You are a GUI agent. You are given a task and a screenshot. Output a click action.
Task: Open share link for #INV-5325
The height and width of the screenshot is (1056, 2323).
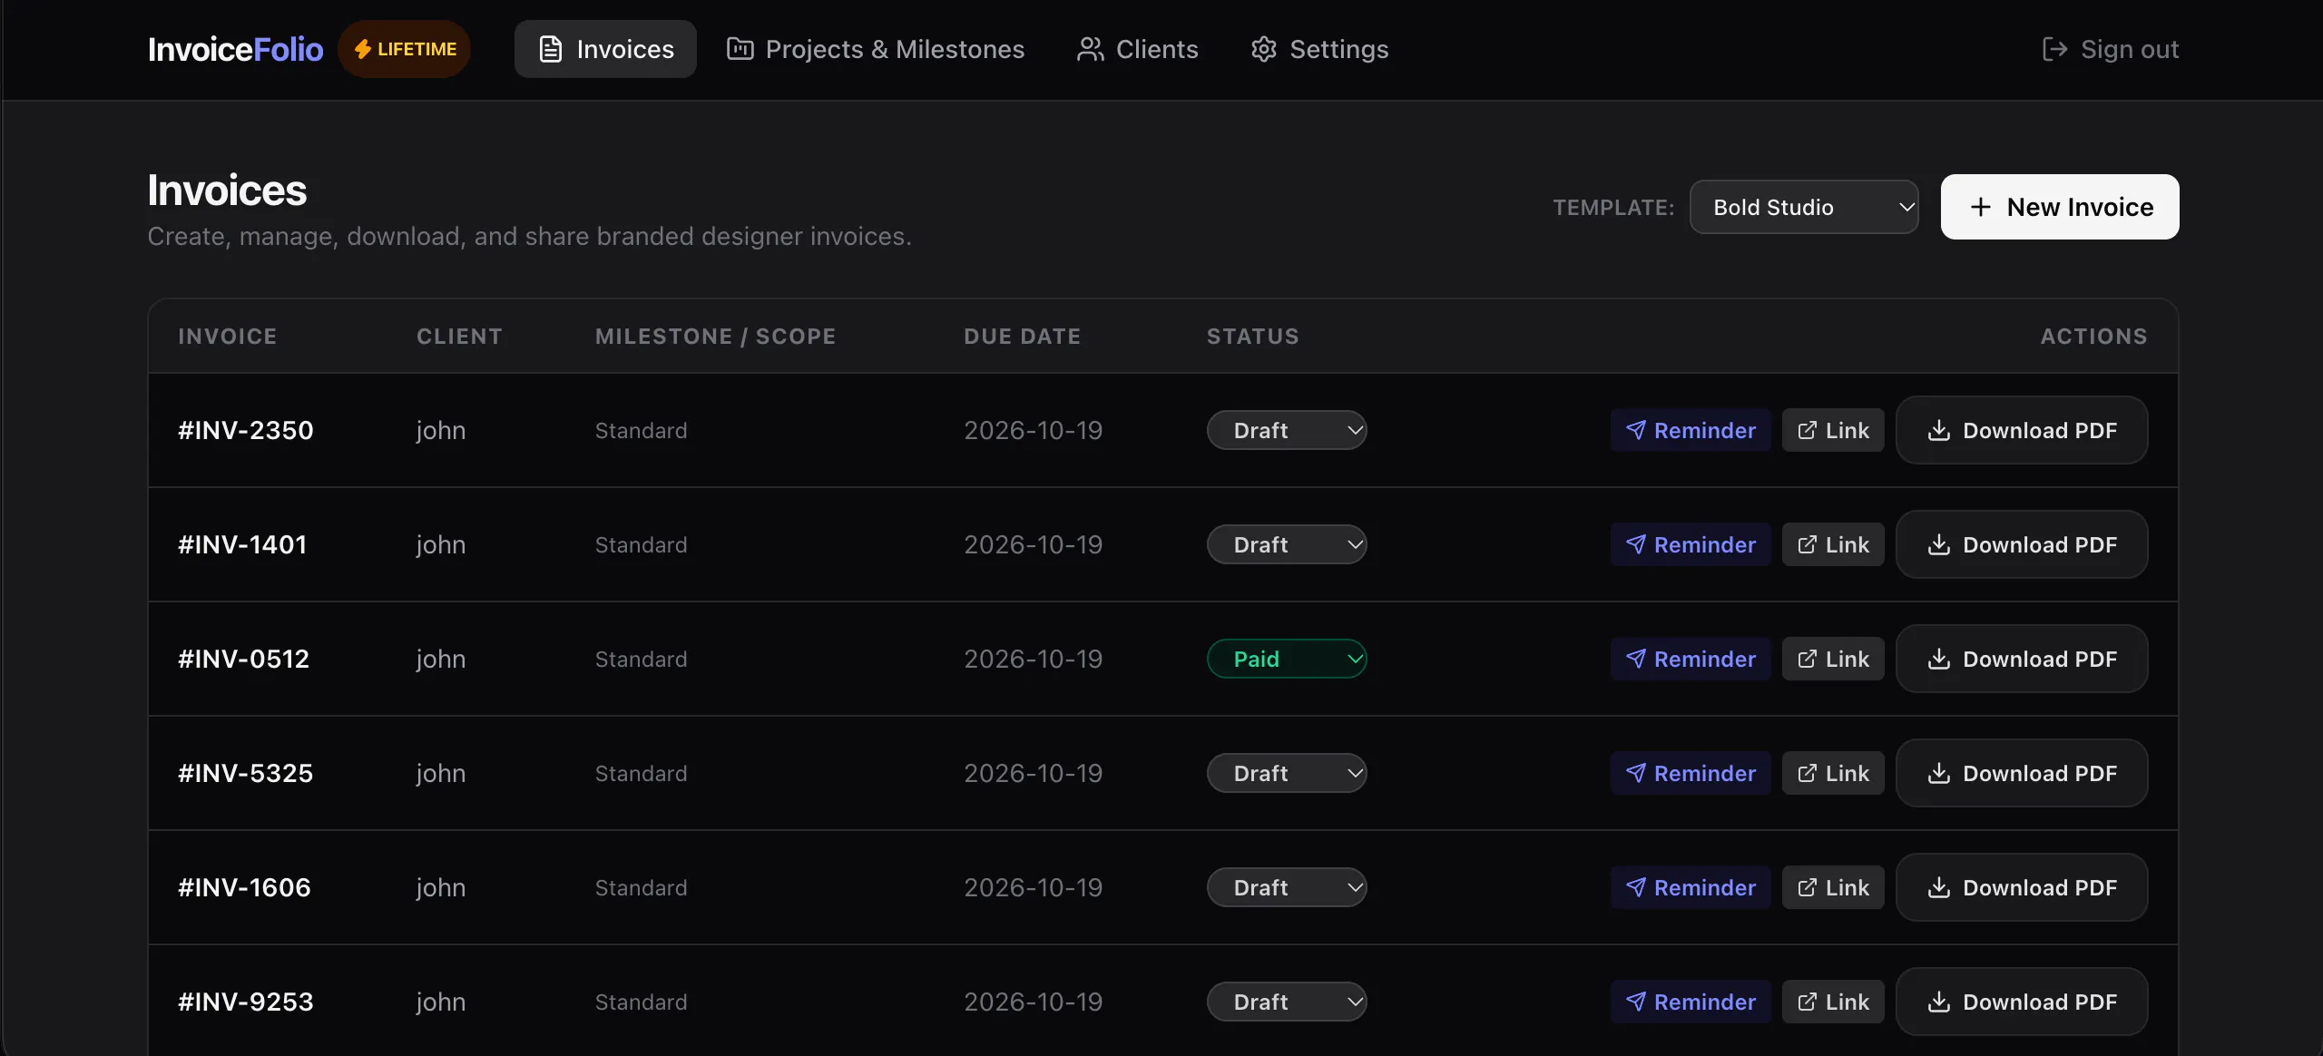[x=1833, y=773]
